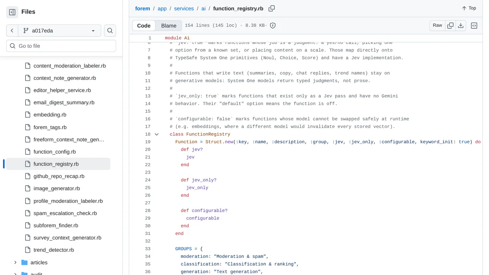Click 'configurable?' method name on line 28
The height and width of the screenshot is (275, 489).
point(209,210)
